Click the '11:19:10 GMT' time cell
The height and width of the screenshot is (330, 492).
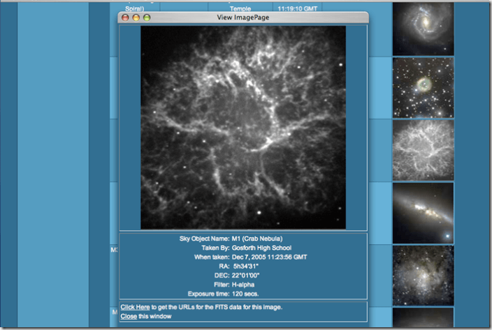(300, 8)
